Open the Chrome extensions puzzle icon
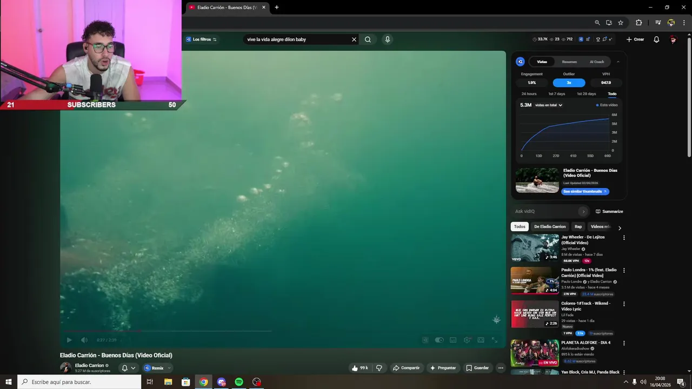The image size is (692, 389). pos(638,23)
